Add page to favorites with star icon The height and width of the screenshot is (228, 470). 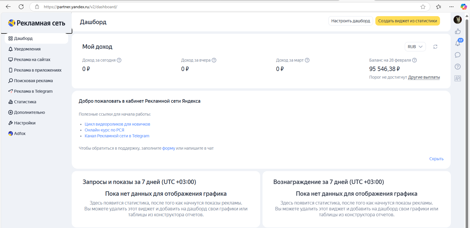pyautogui.click(x=423, y=7)
